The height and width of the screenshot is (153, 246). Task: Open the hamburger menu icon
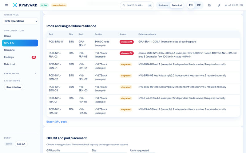pyautogui.click(x=6, y=5)
